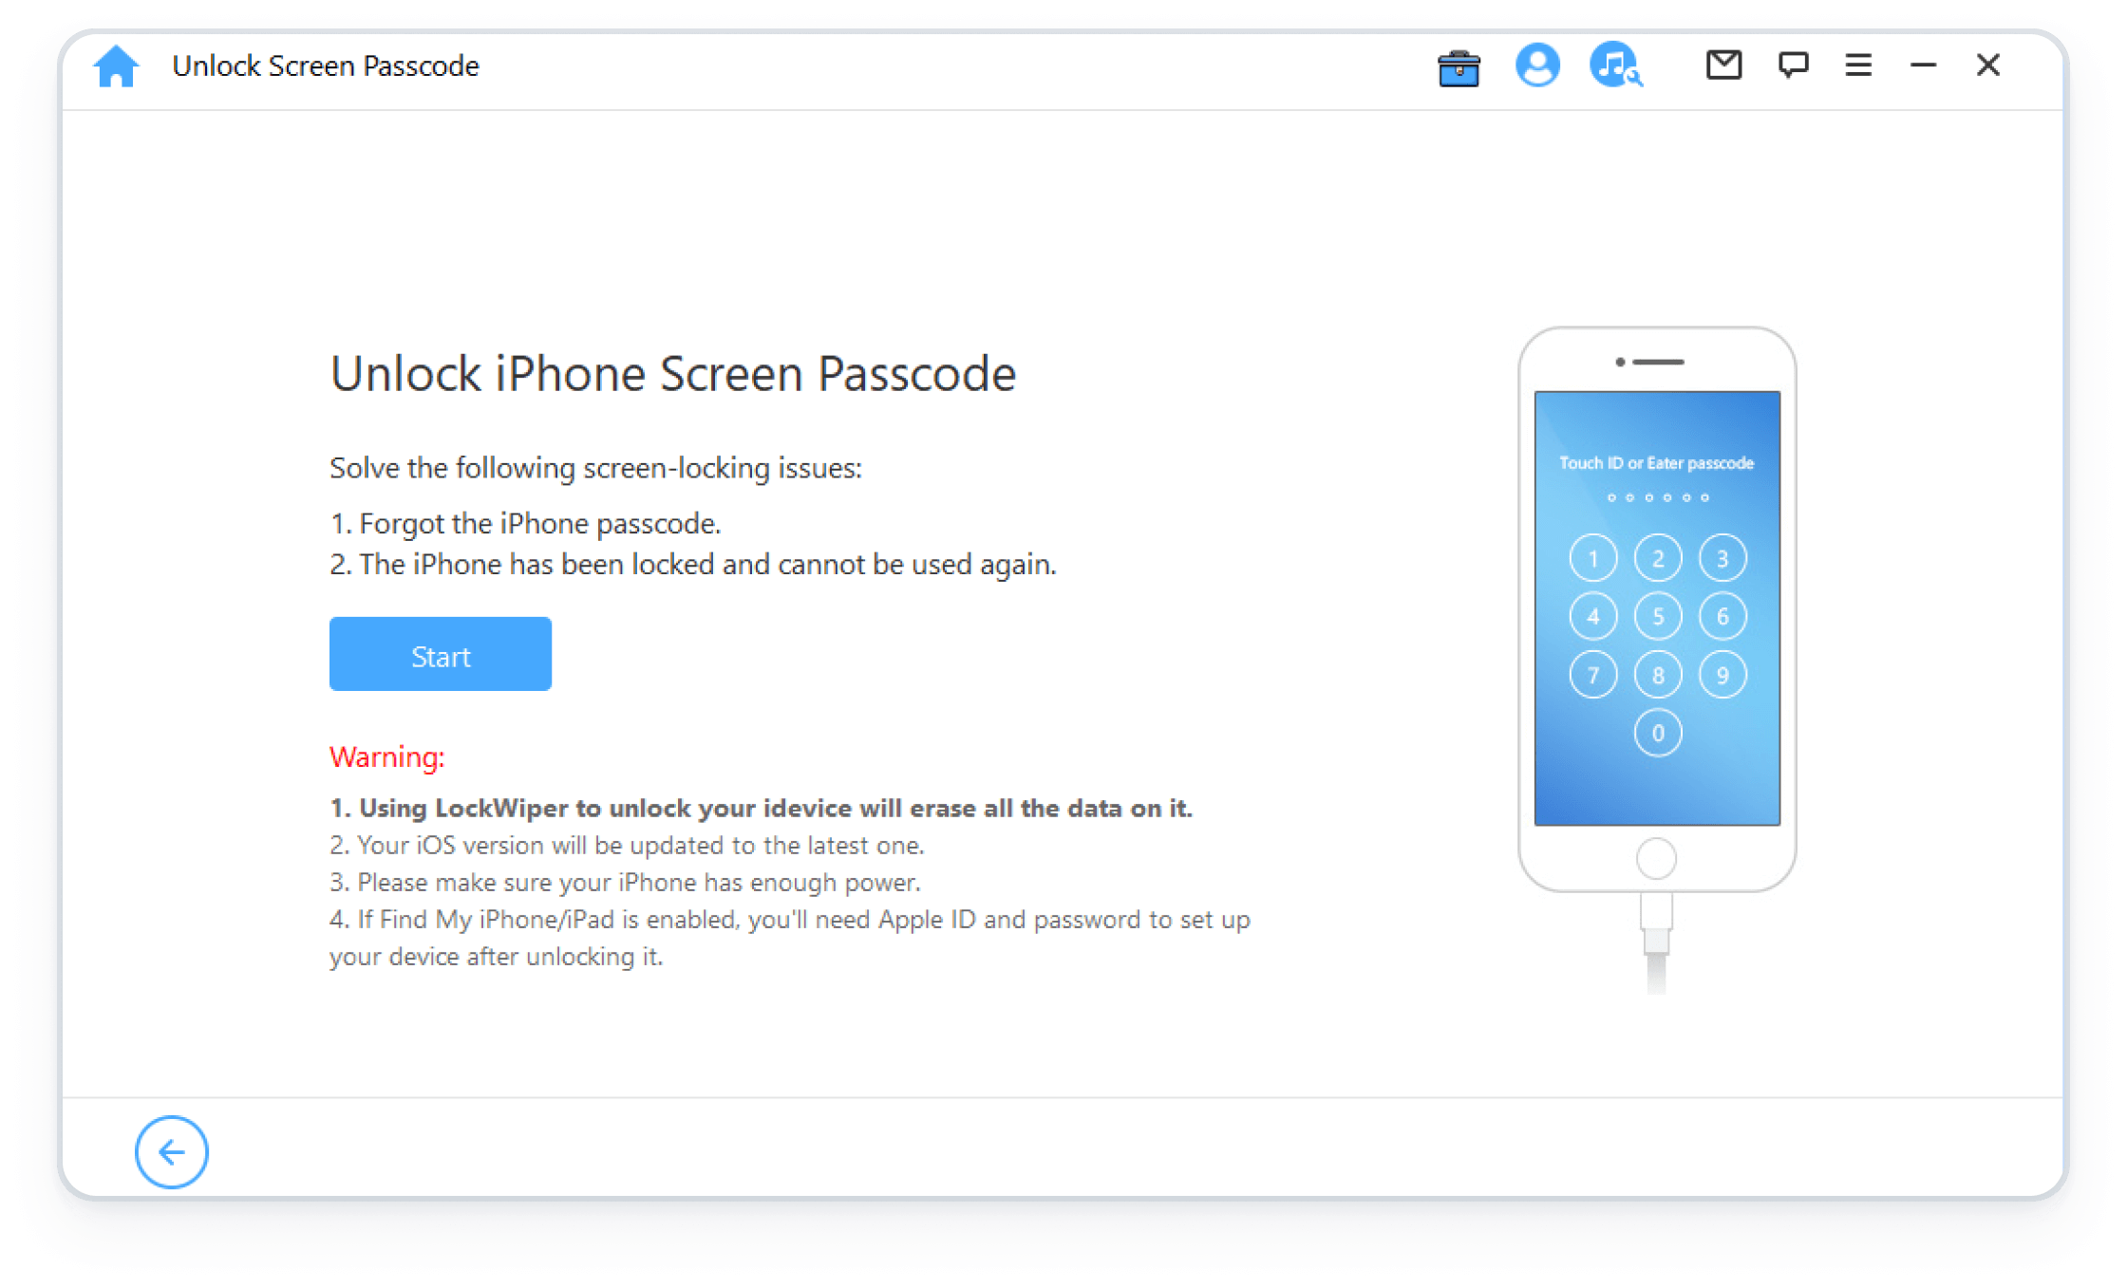Click the home icon in top left

tap(119, 65)
